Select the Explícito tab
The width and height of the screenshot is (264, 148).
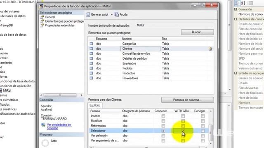(95, 105)
